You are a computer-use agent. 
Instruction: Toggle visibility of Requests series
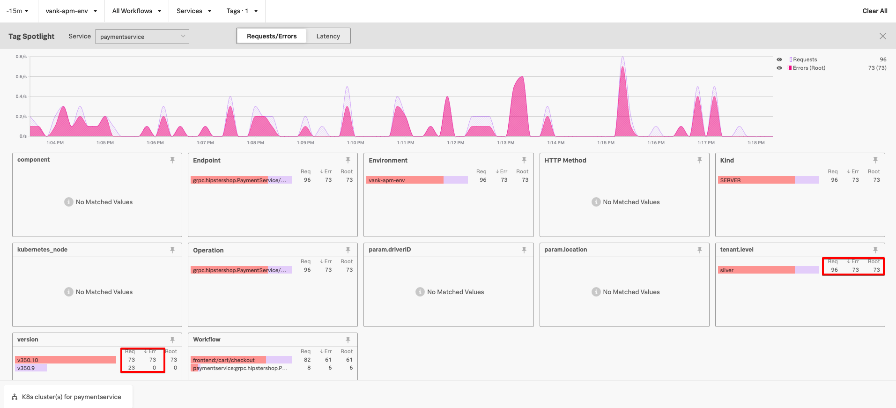pos(779,59)
